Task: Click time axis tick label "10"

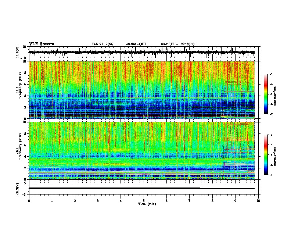Action: [x=258, y=201]
